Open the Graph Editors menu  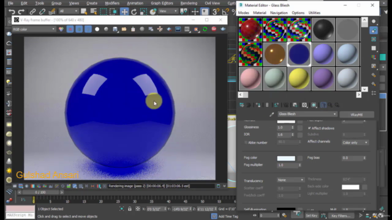(162, 3)
